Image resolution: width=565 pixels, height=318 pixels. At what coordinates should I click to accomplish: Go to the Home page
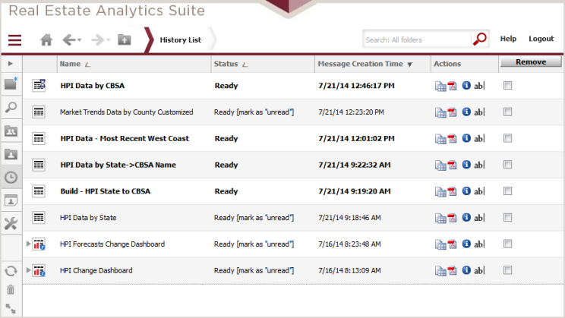point(46,39)
